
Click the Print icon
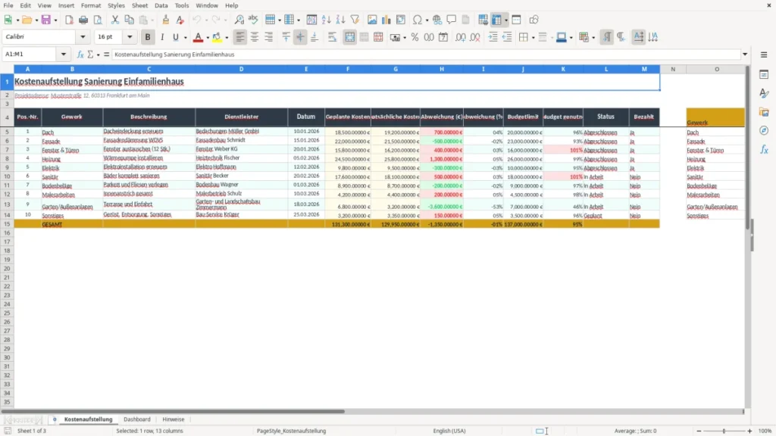83,20
